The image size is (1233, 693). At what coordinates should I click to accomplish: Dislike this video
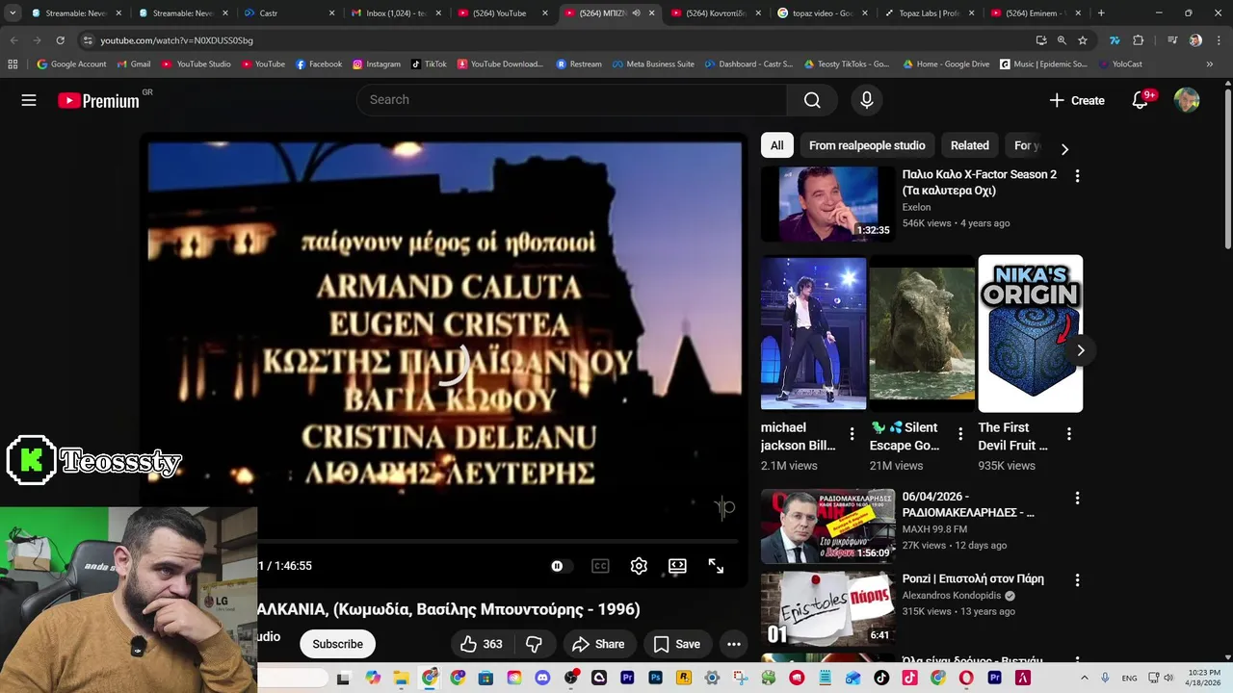534,644
